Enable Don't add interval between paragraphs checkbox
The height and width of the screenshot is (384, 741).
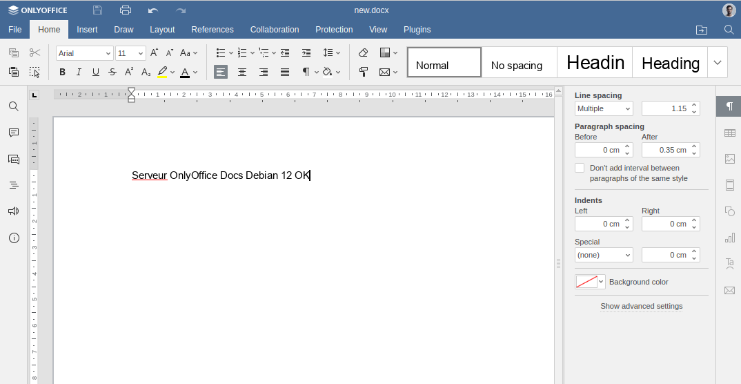pyautogui.click(x=580, y=168)
